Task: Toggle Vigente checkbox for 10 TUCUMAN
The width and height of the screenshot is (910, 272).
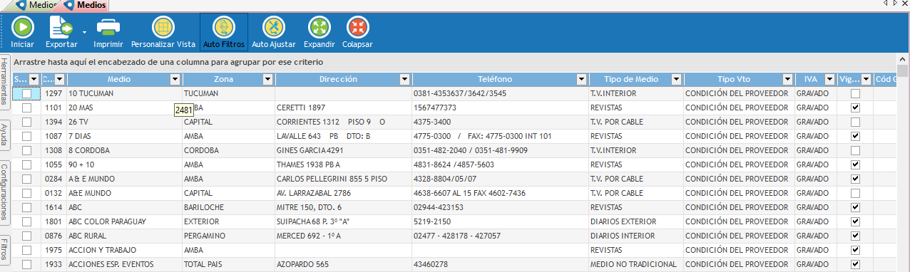Action: point(855,93)
